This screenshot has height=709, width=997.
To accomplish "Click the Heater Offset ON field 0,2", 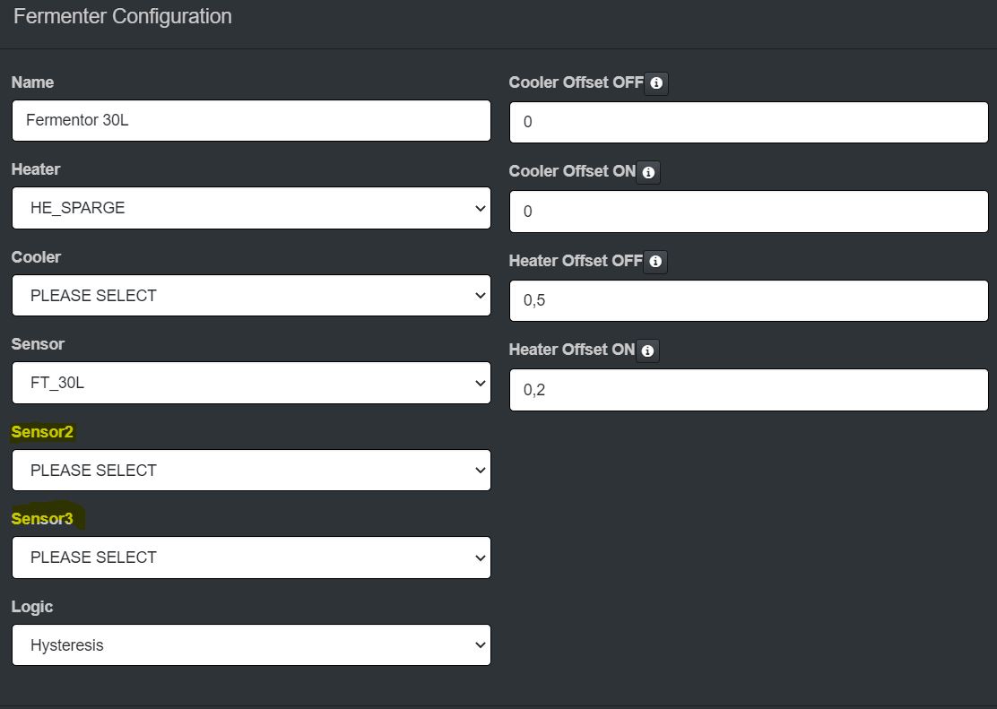I will point(749,390).
